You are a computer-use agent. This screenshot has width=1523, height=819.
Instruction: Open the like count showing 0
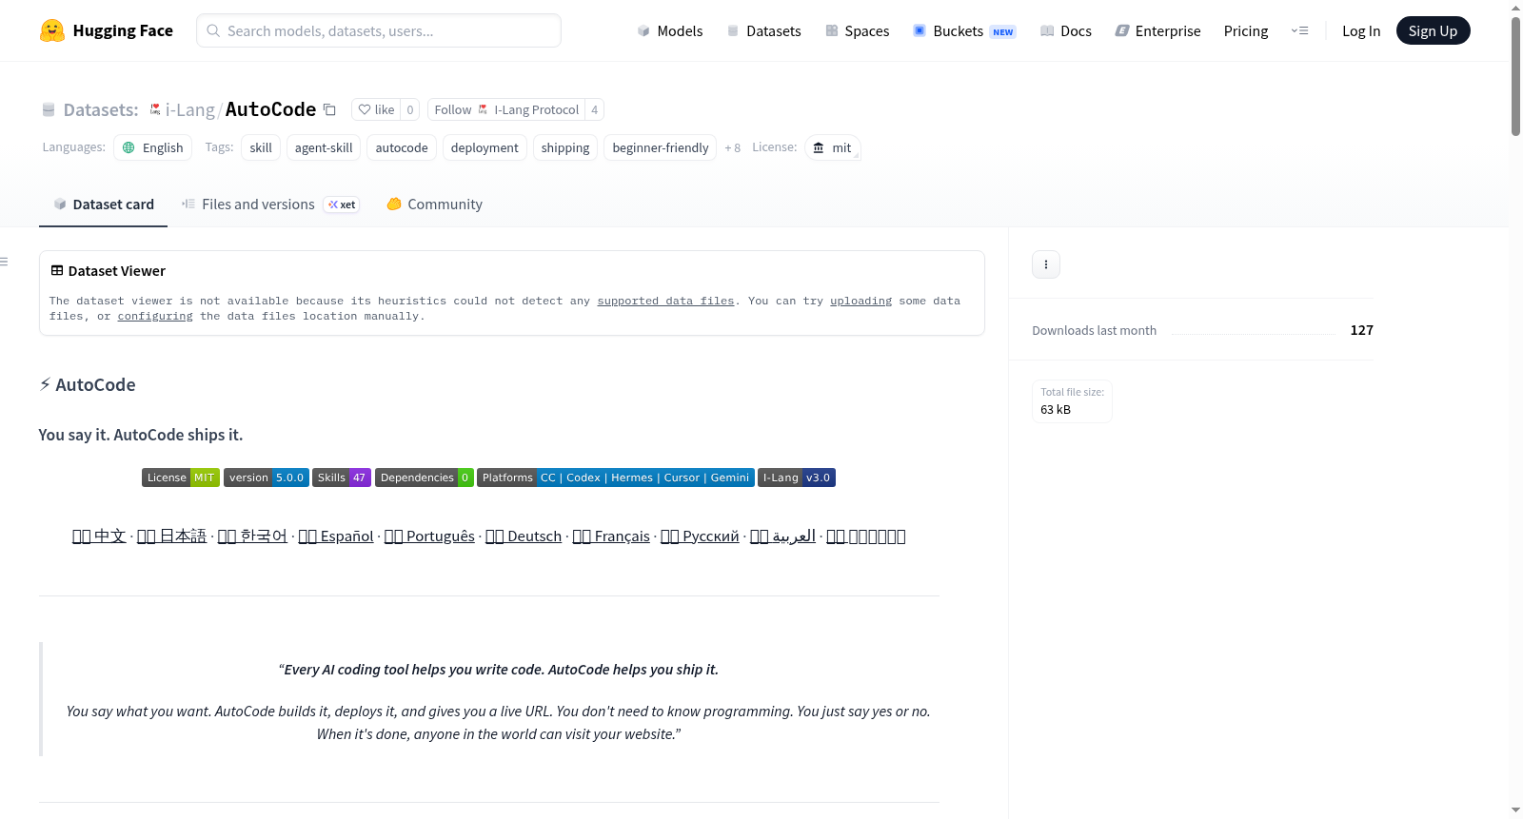coord(410,109)
